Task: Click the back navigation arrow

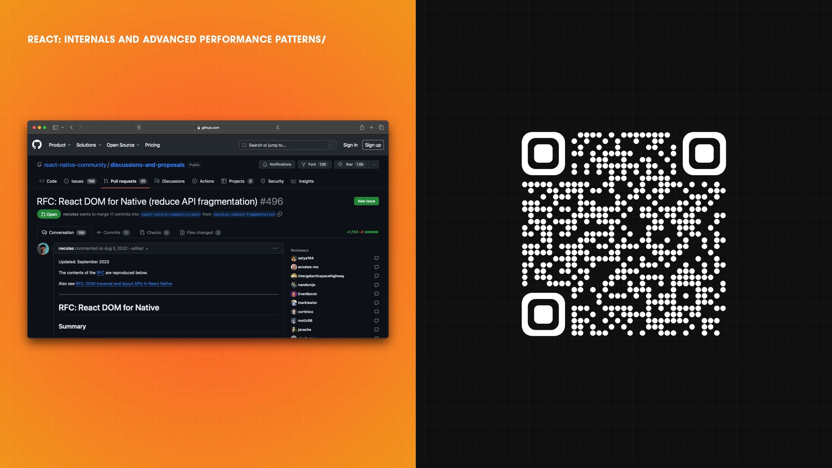Action: [x=71, y=127]
